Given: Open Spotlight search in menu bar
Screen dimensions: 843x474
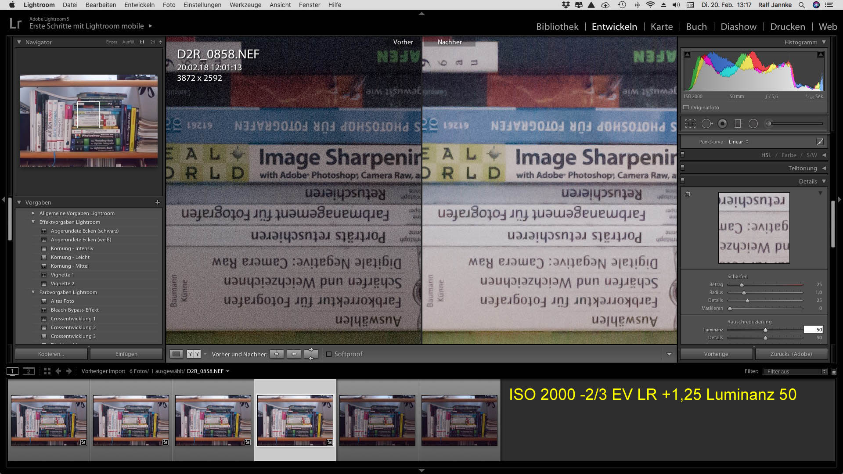Looking at the screenshot, I should click(802, 5).
